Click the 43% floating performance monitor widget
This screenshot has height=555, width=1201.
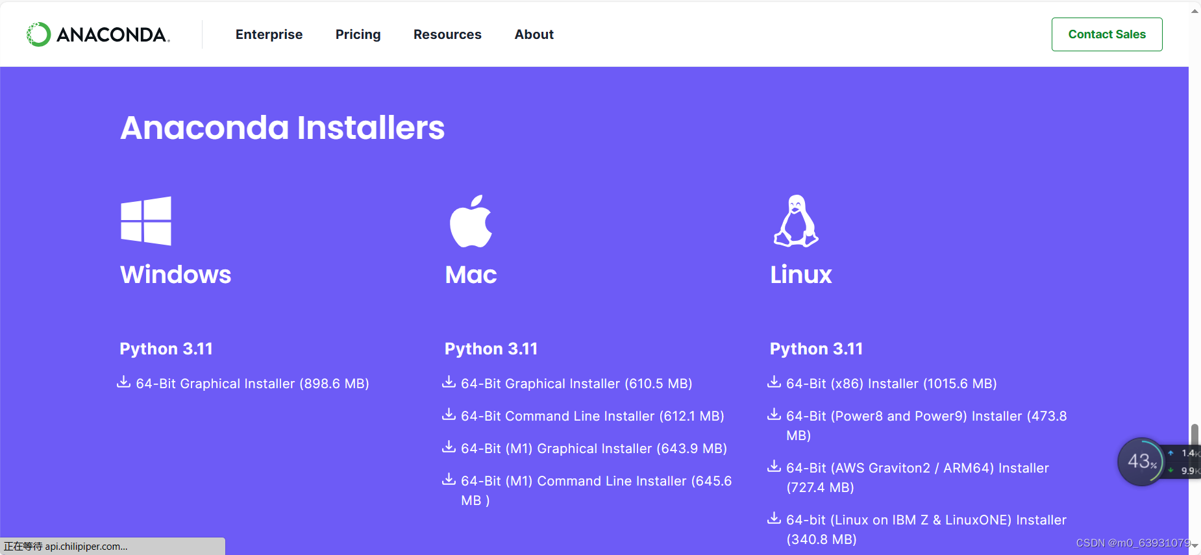coord(1141,462)
